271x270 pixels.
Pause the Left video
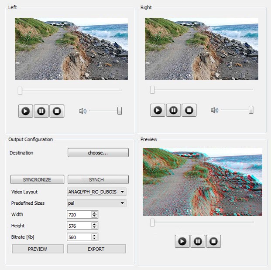click(x=41, y=111)
